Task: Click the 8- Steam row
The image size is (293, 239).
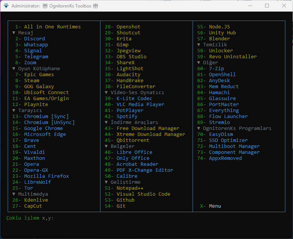Action: click(27, 81)
